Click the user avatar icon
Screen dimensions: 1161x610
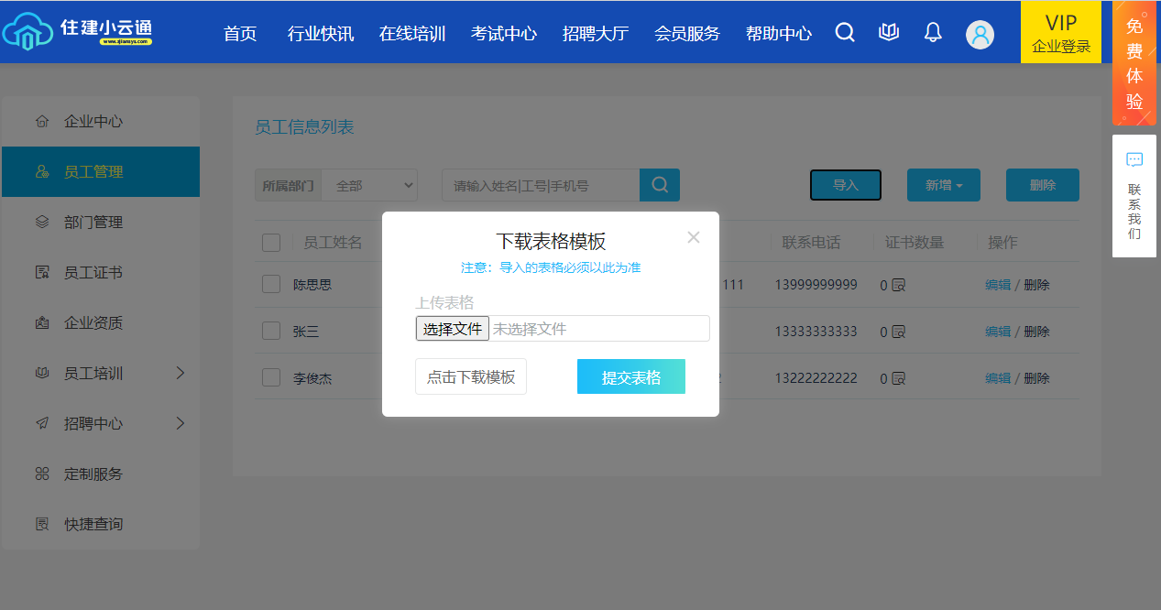pyautogui.click(x=980, y=35)
